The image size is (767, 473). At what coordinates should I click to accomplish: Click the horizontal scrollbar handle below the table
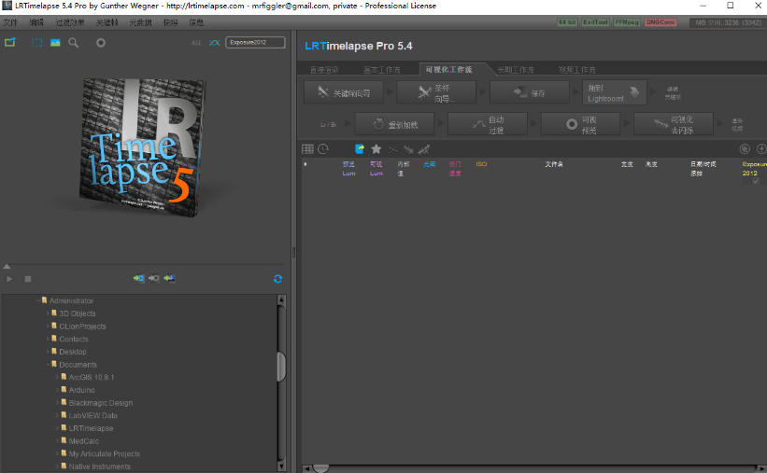pyautogui.click(x=320, y=468)
